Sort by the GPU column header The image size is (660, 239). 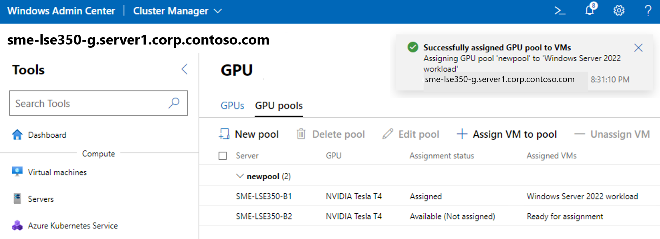[334, 156]
